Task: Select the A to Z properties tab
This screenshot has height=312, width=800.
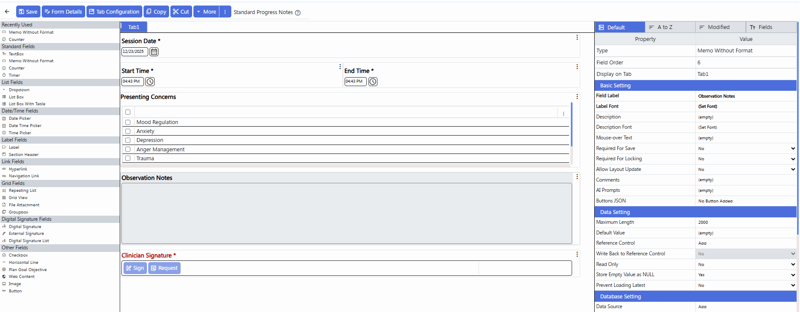Action: 670,27
